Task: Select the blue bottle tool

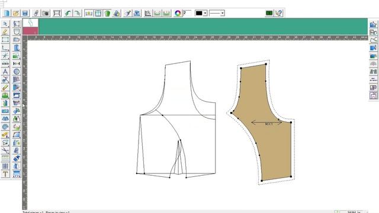Action: coord(17,159)
